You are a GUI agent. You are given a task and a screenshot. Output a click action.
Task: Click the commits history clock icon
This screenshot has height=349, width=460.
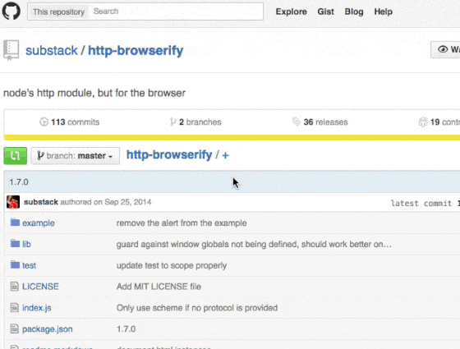tap(44, 122)
